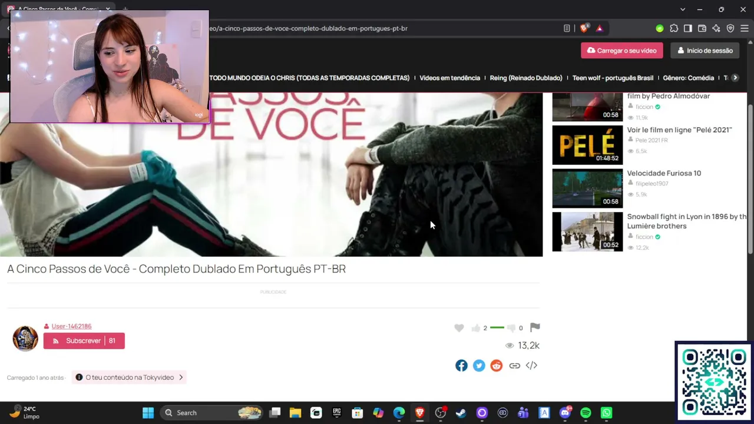This screenshot has height=424, width=754.
Task: Click the browser address bar URL
Action: pyautogui.click(x=309, y=28)
